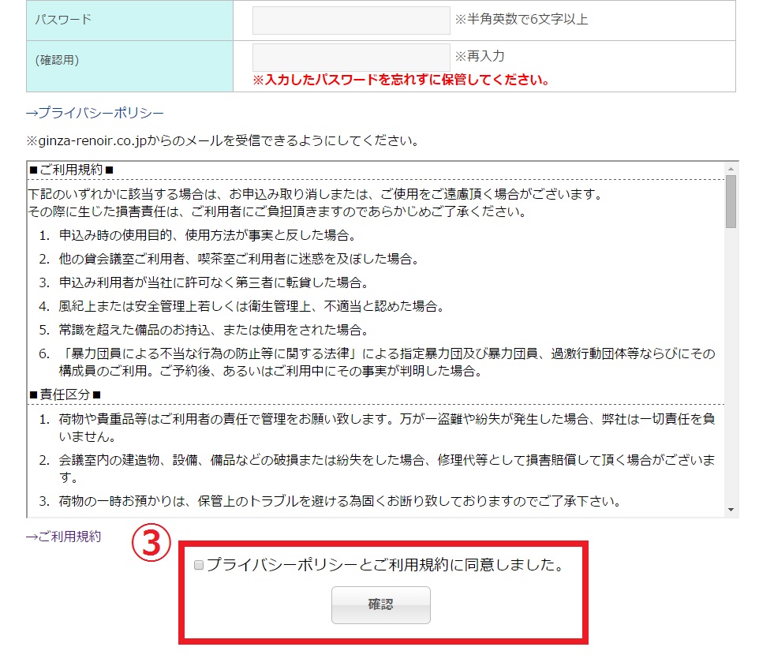Check the agreement checkbox for policy and terms
The image size is (759, 662).
199,566
